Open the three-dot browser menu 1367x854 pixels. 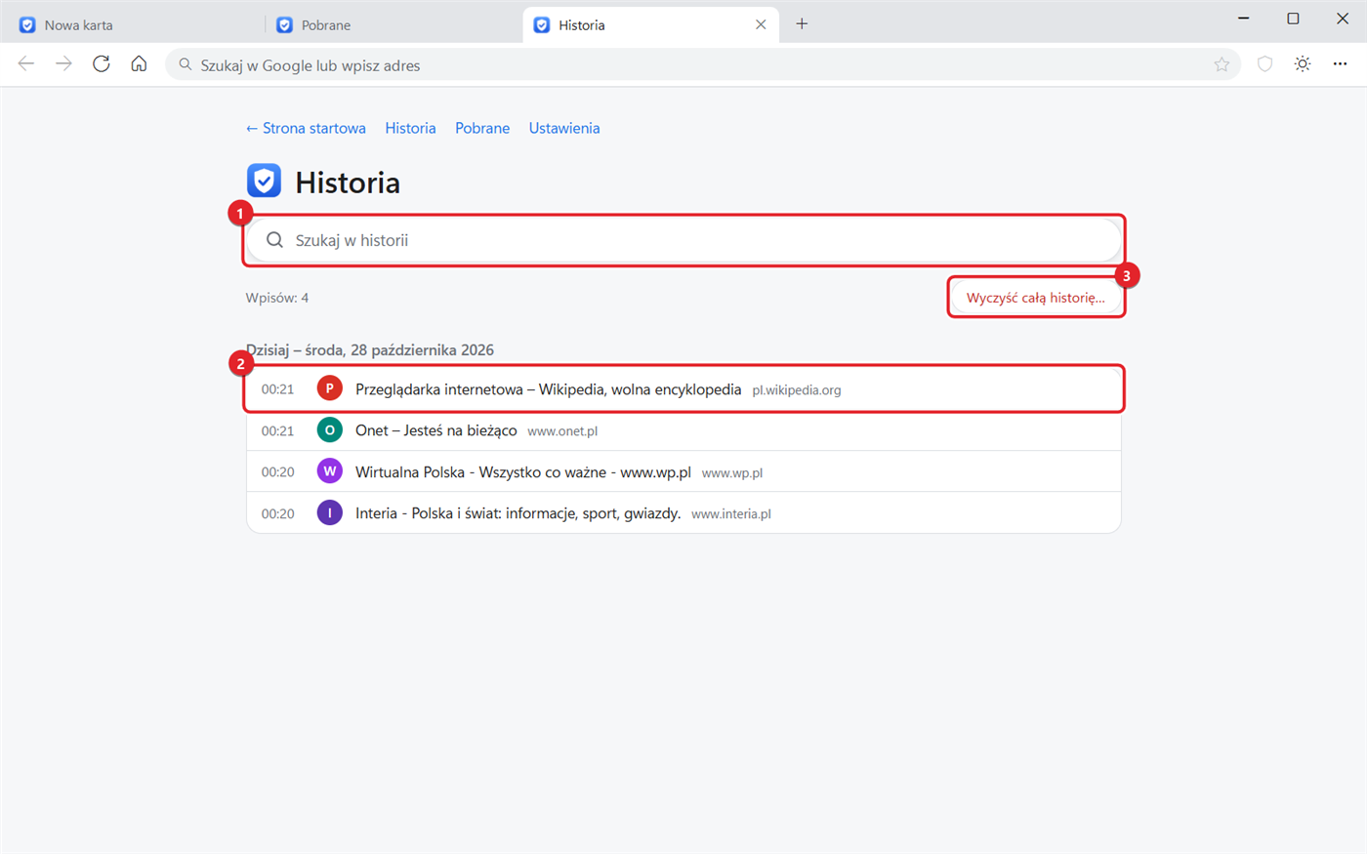pyautogui.click(x=1340, y=64)
